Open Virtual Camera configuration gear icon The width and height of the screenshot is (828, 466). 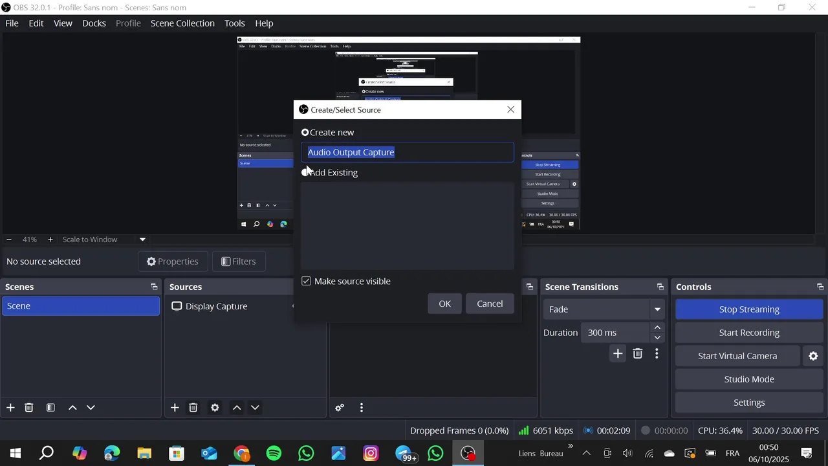click(x=813, y=356)
